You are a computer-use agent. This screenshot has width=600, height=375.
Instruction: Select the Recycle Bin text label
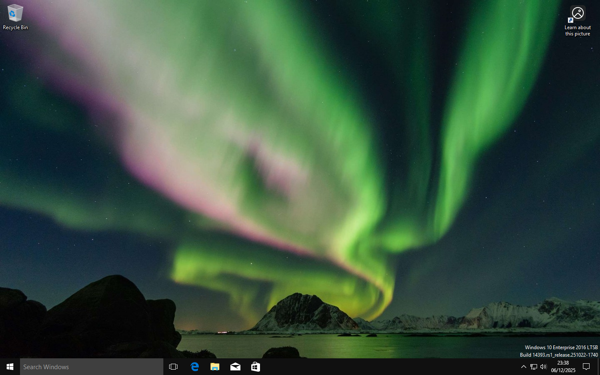[x=15, y=27]
